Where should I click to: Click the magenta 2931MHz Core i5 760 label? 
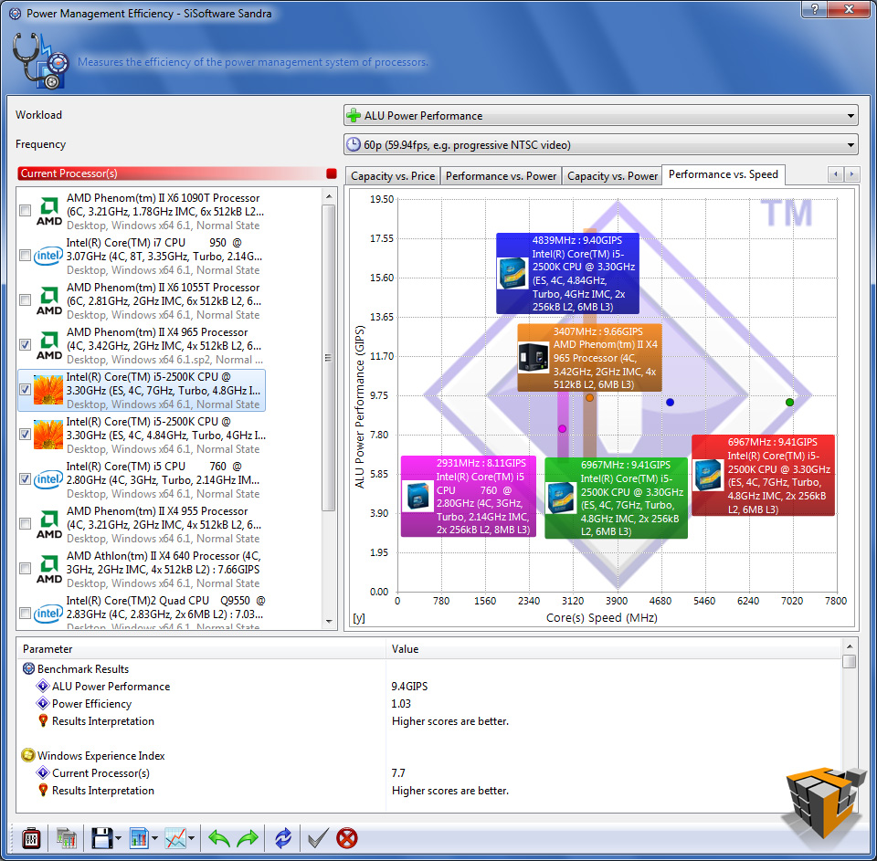click(468, 497)
